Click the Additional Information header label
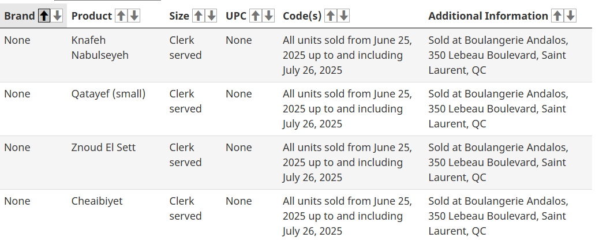 click(x=488, y=16)
